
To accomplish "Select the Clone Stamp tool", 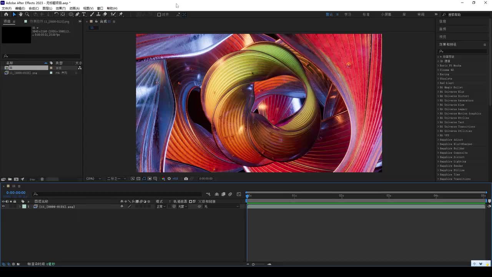I will click(x=98, y=14).
